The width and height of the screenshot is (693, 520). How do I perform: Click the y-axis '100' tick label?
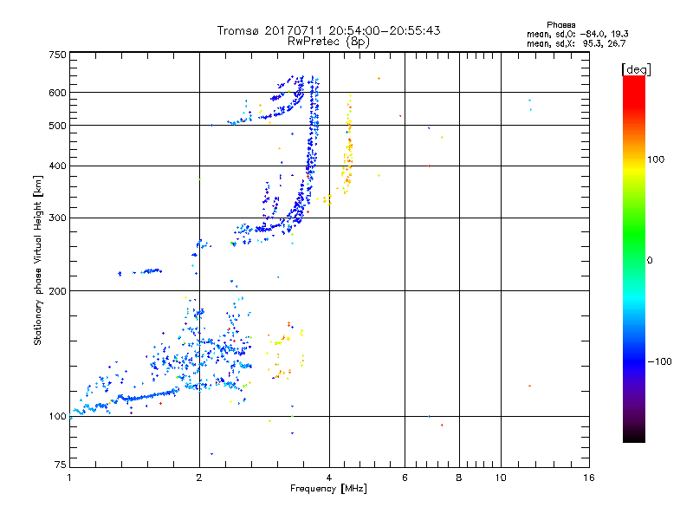pos(57,416)
